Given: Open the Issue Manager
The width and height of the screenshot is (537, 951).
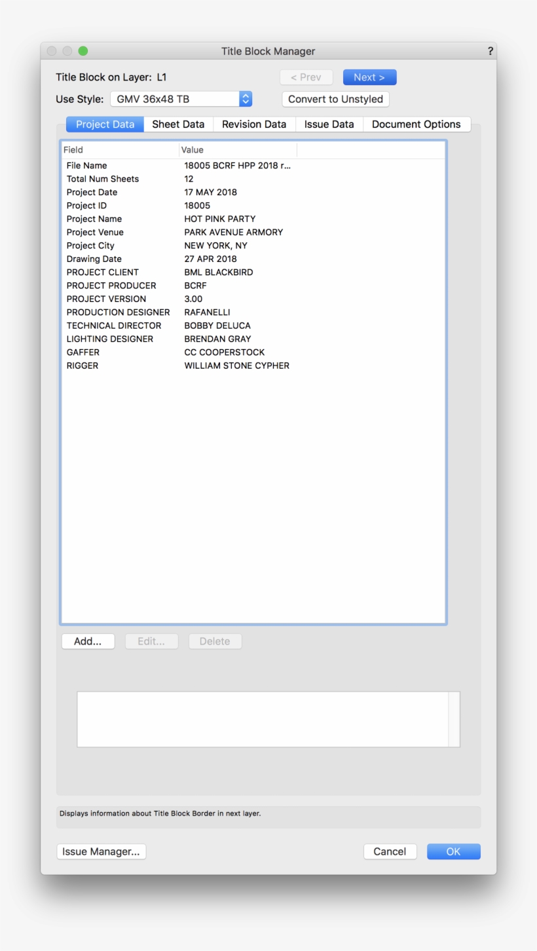Looking at the screenshot, I should 101,851.
